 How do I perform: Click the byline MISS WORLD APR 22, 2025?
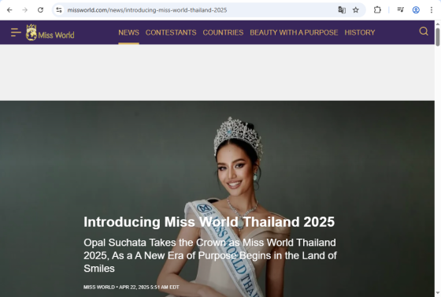132,288
